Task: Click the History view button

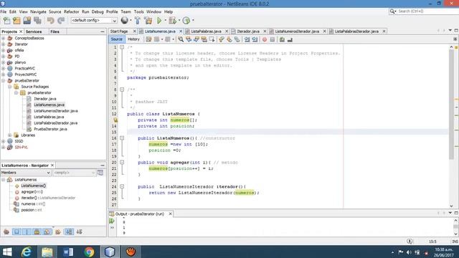Action: tap(133, 39)
